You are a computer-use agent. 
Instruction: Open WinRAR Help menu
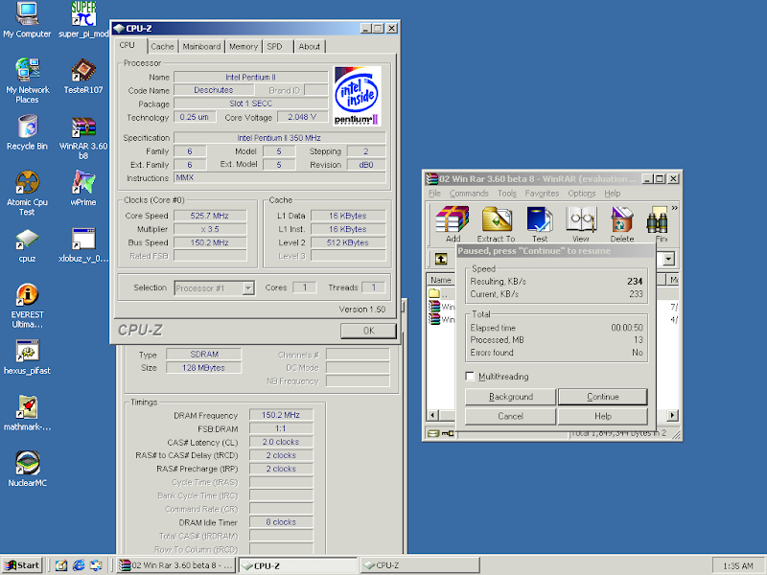point(612,194)
